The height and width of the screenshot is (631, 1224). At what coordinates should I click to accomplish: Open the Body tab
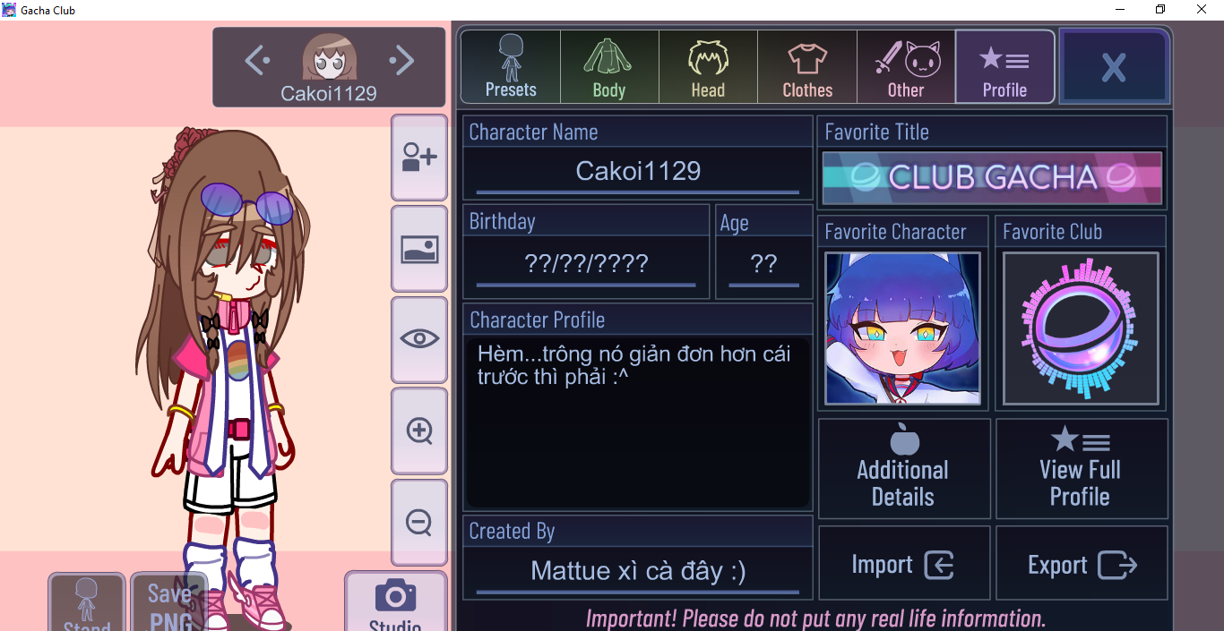609,67
